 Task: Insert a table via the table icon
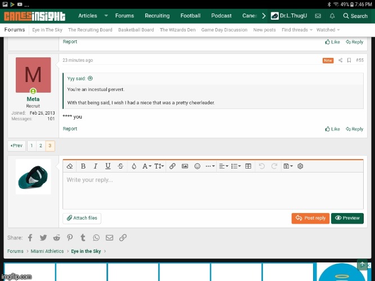coord(248,166)
